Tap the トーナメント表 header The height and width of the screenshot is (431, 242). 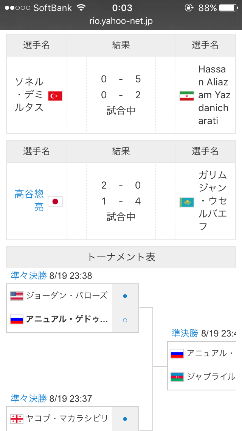121,257
